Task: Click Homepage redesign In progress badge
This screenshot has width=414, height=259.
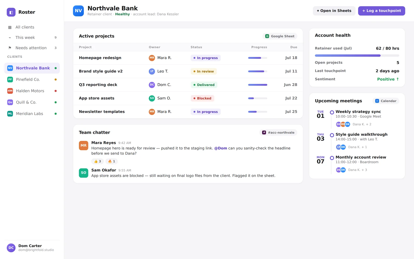Action: click(206, 58)
